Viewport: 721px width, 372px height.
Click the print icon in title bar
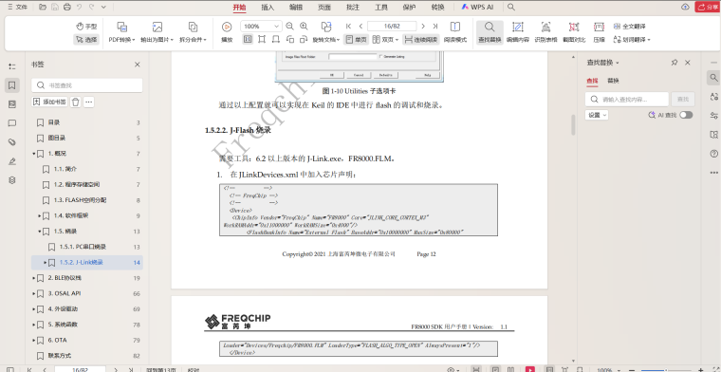[x=67, y=7]
